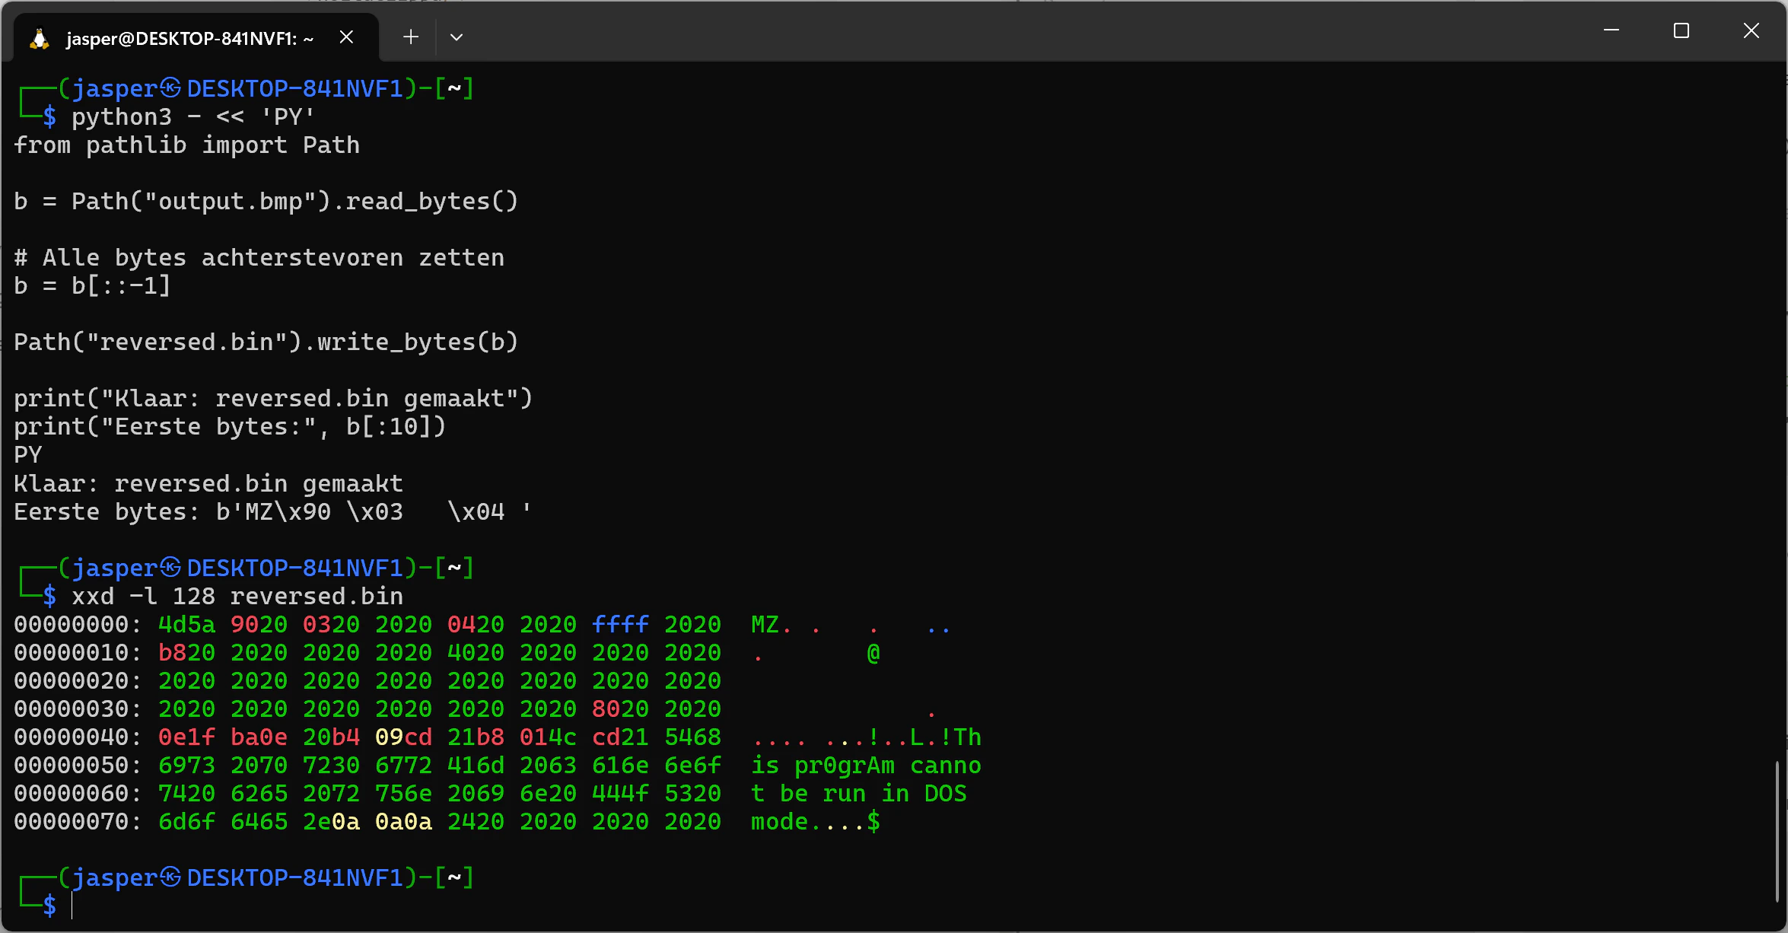This screenshot has width=1788, height=933.
Task: Click the Linux penguin tab icon
Action: pyautogui.click(x=40, y=38)
